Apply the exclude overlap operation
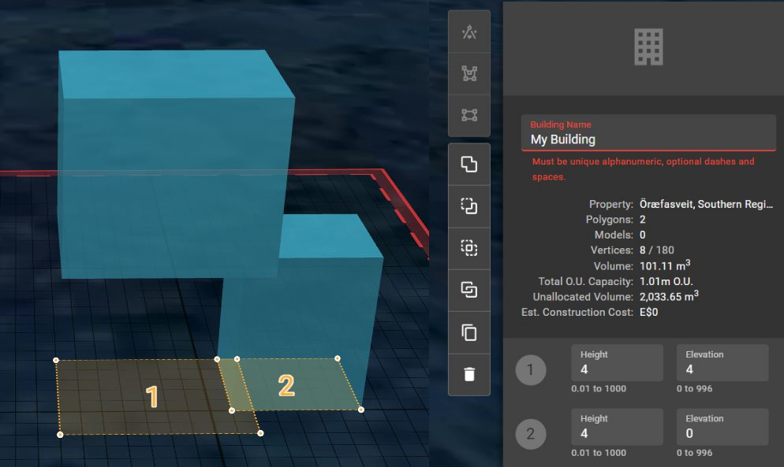784x467 pixels. (x=469, y=290)
